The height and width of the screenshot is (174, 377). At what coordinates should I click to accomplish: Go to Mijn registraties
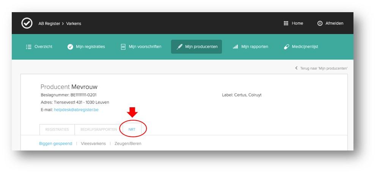click(86, 47)
